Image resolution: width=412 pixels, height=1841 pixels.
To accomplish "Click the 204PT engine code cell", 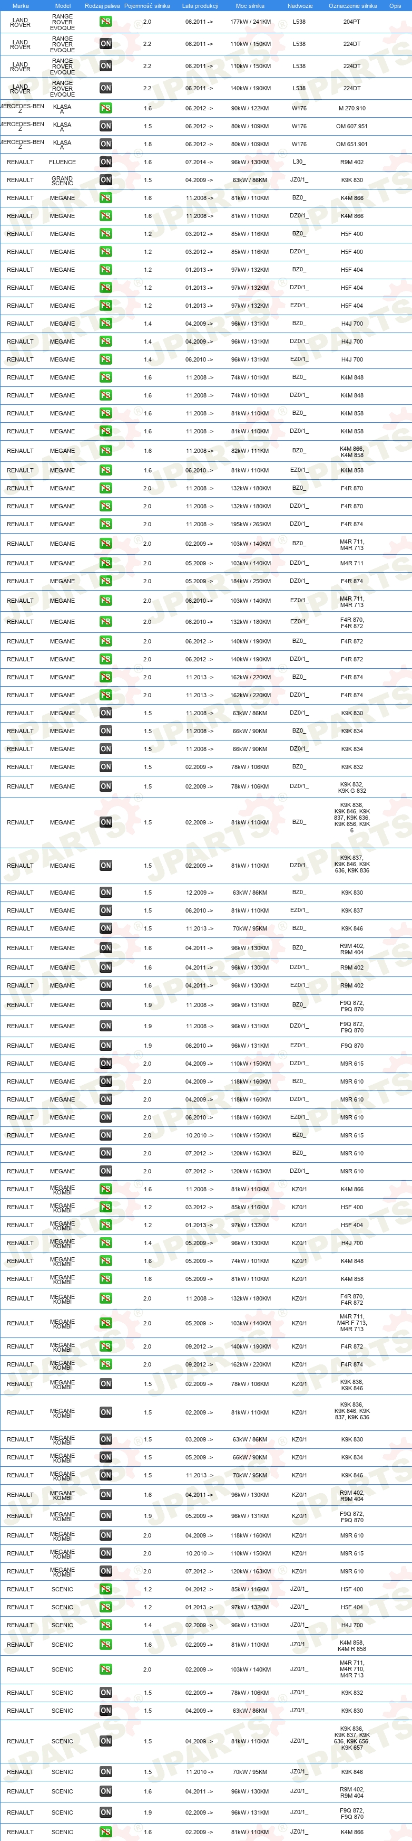I will click(352, 22).
